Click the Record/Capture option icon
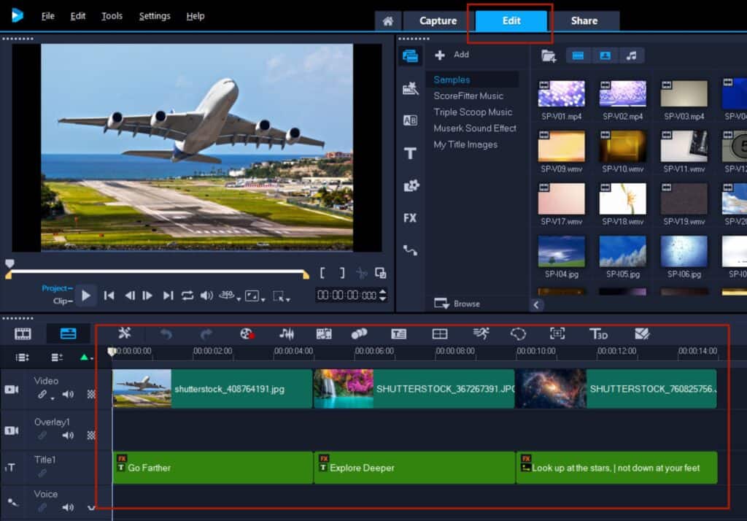 click(x=247, y=333)
